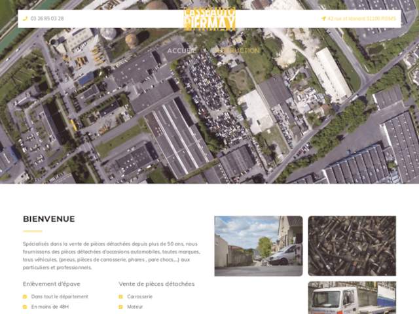419x314 pixels.
Task: Open the ACCUEIL menu item
Action: pyautogui.click(x=181, y=50)
